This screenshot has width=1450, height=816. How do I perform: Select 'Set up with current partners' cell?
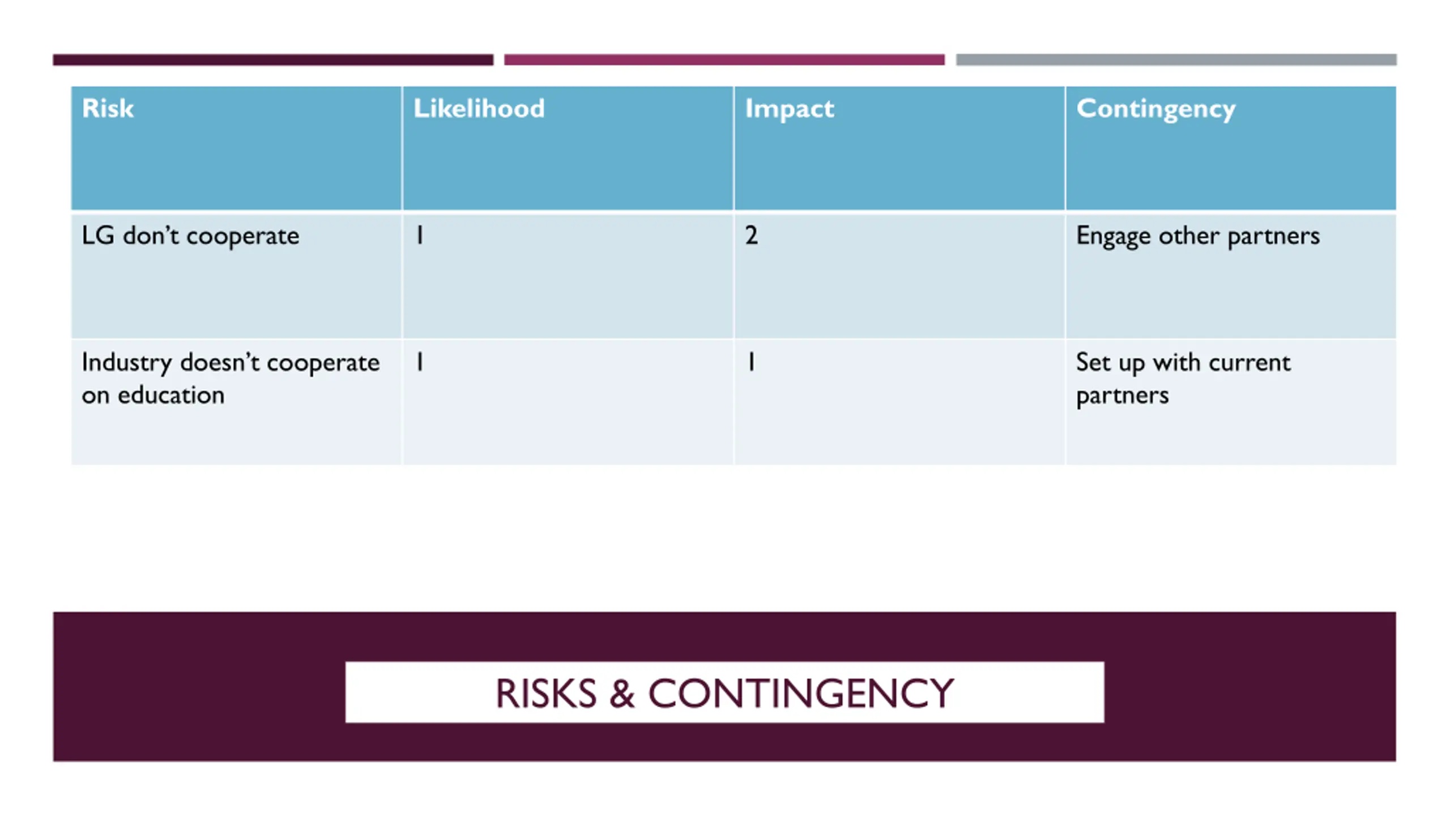[x=1231, y=402]
